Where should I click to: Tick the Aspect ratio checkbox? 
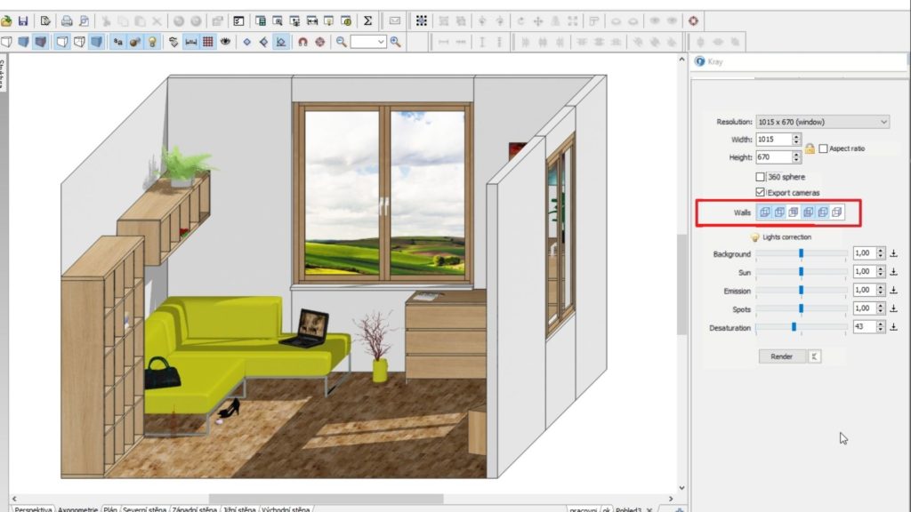(x=823, y=148)
